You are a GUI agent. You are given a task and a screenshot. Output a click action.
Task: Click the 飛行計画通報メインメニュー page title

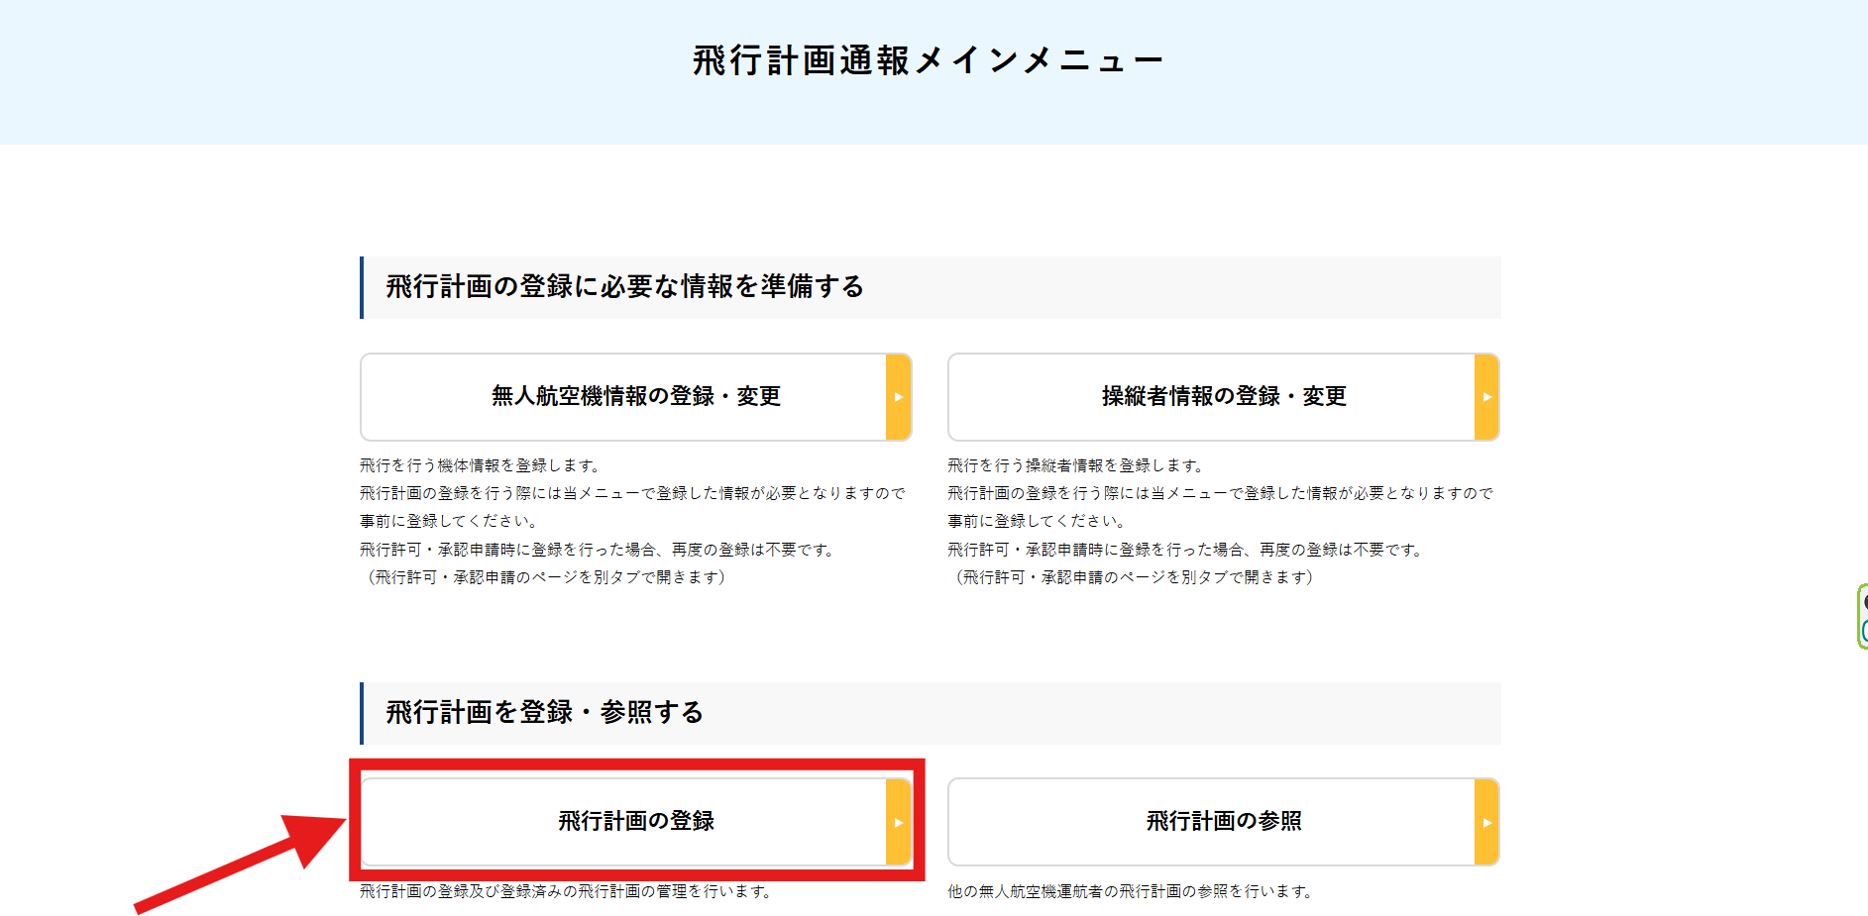point(928,61)
